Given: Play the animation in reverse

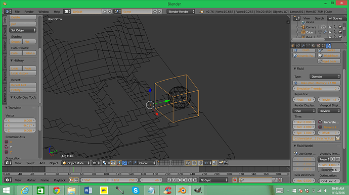Looking at the screenshot, I should tap(180, 180).
